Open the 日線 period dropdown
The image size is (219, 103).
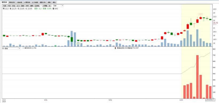pyautogui.click(x=58, y=6)
